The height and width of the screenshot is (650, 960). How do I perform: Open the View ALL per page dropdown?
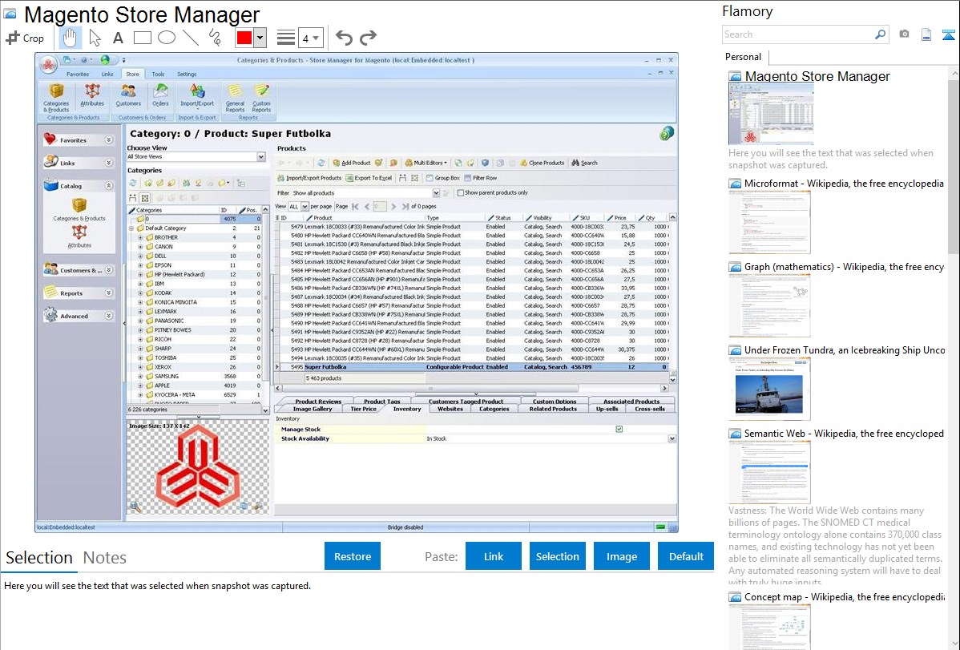click(305, 207)
